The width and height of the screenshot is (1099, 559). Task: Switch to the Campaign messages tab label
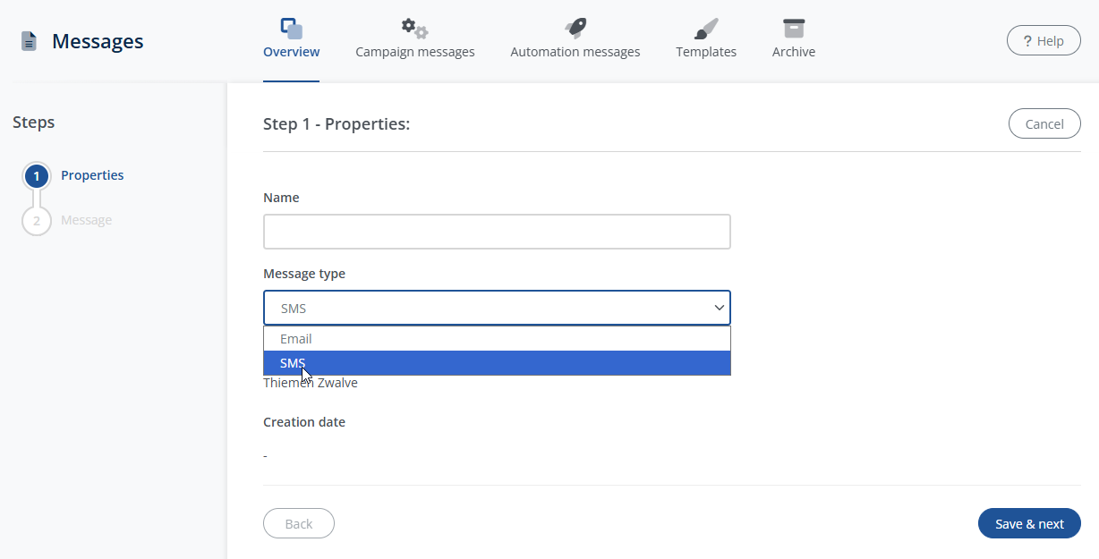[414, 52]
